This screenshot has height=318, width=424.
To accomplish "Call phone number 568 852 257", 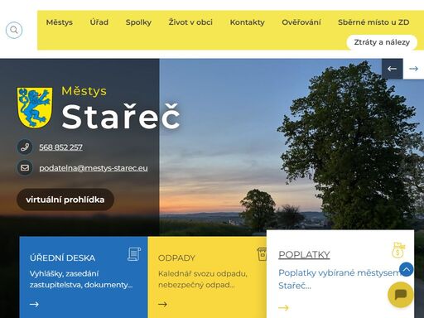I will (x=60, y=147).
